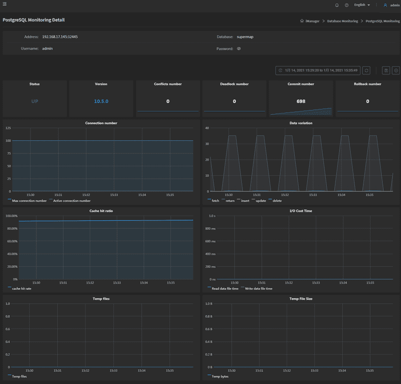This screenshot has height=384, width=401.
Task: Click the Address value 192.168.17.145:32445
Action: 60,36
